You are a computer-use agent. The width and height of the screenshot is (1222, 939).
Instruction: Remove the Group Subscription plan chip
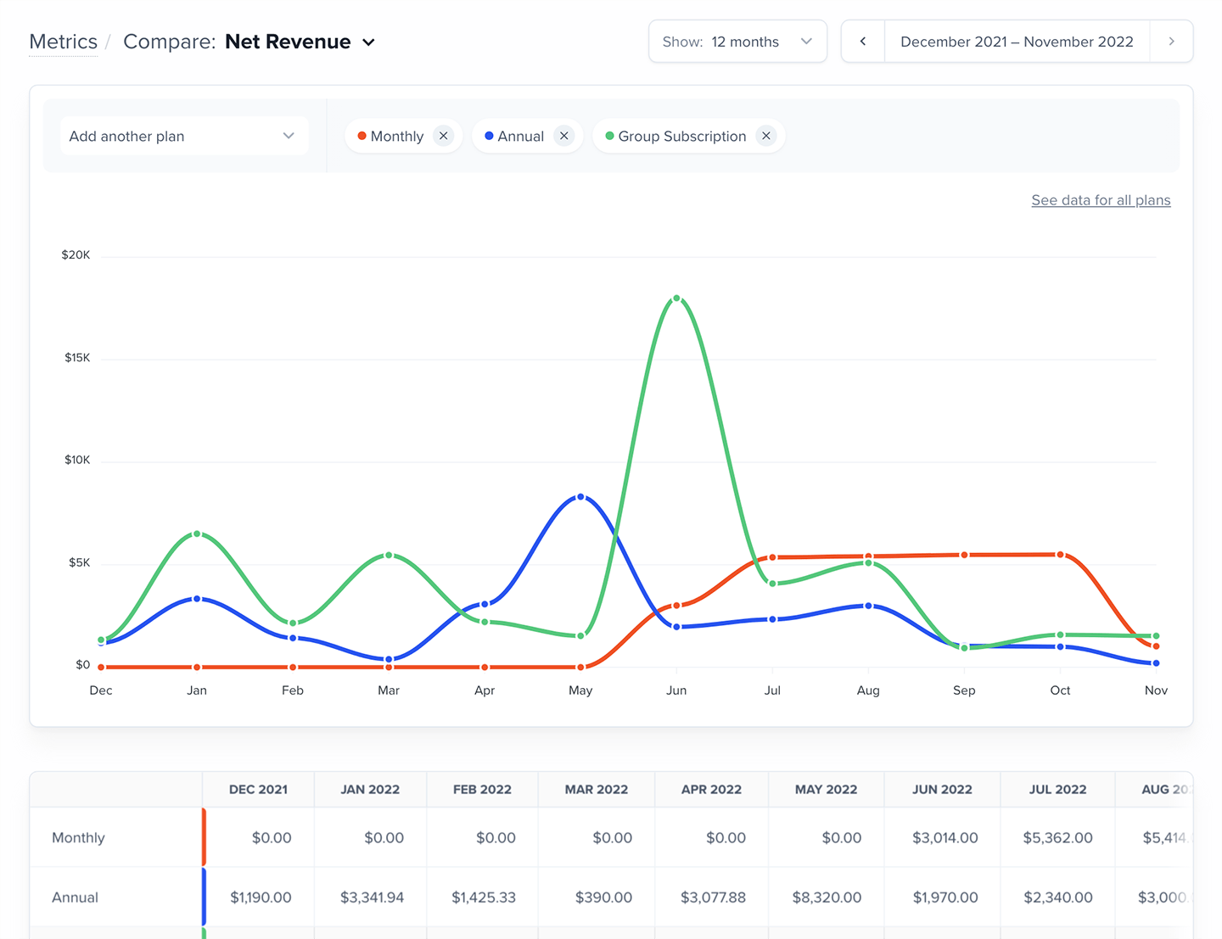(x=765, y=136)
